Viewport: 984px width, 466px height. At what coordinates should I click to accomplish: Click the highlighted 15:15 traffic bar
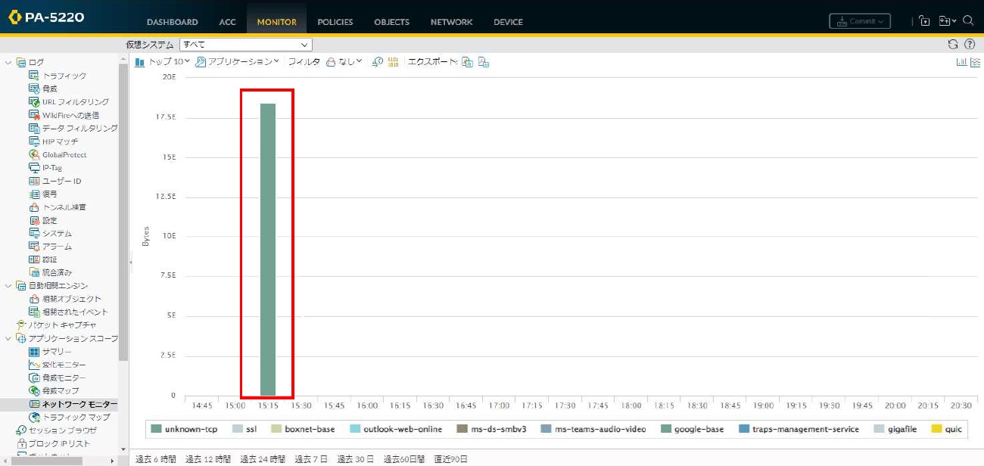coord(266,250)
